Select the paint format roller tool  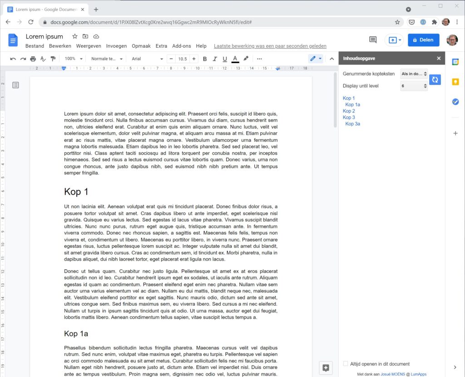(x=53, y=59)
